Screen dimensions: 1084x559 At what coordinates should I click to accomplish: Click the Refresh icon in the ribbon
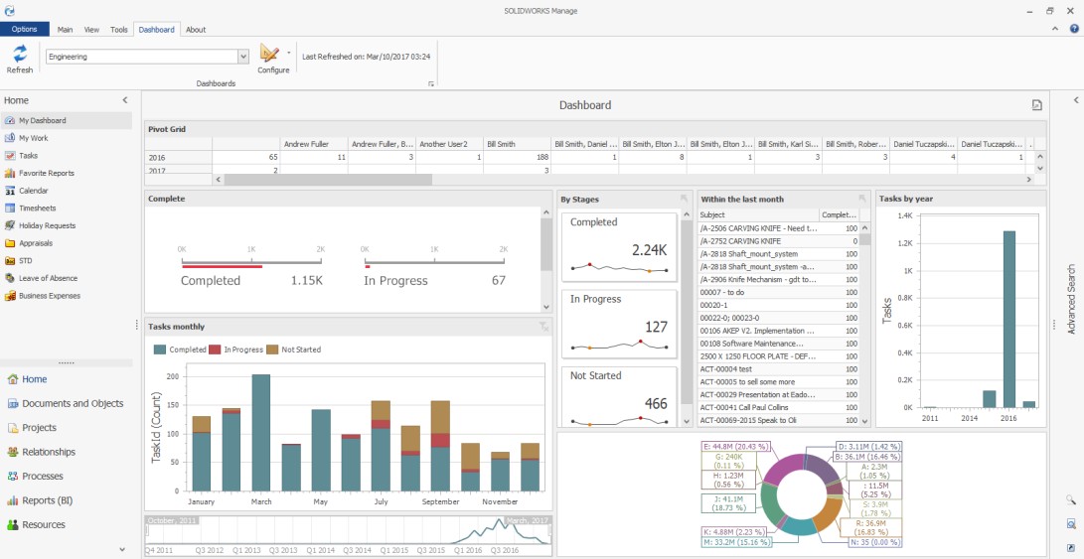pos(19,58)
